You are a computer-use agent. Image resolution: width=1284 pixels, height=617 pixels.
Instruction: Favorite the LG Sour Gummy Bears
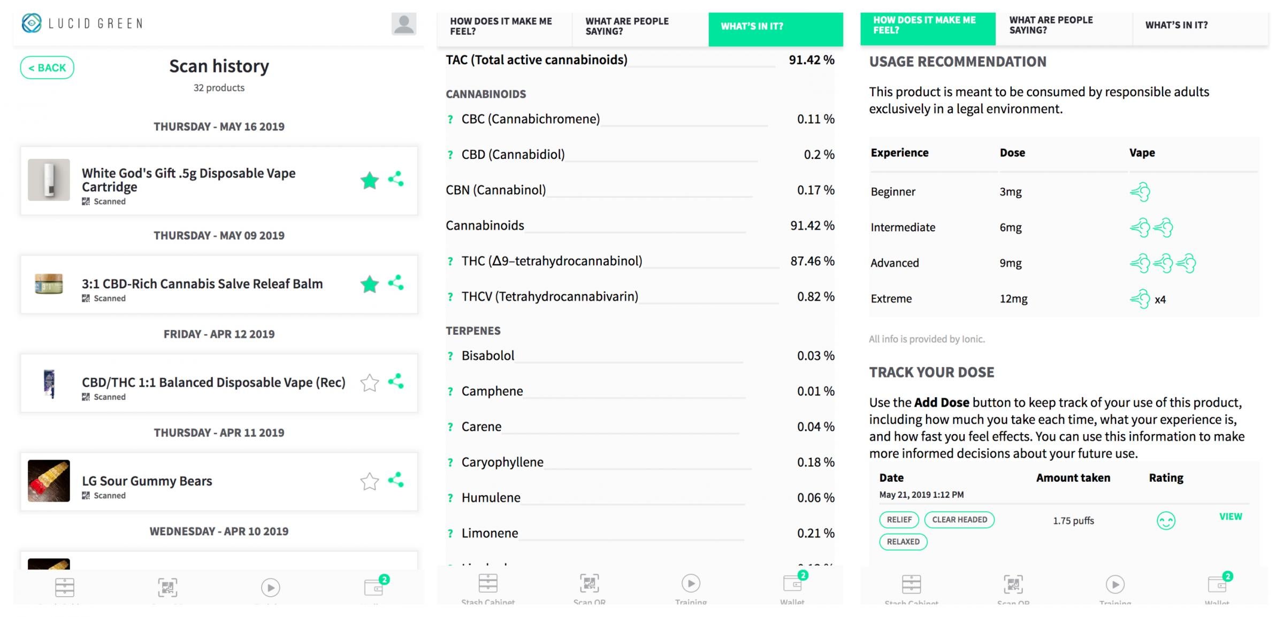point(370,481)
